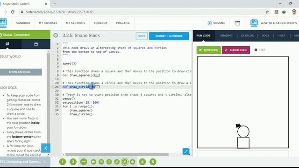The height and width of the screenshot is (168, 299).
Task: Open the circle right of the highlighted pencil
Action: (x=132, y=162)
